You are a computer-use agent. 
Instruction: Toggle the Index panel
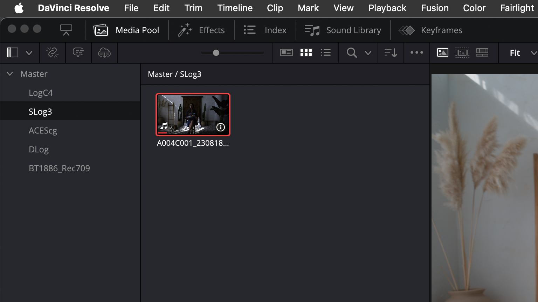click(x=265, y=30)
